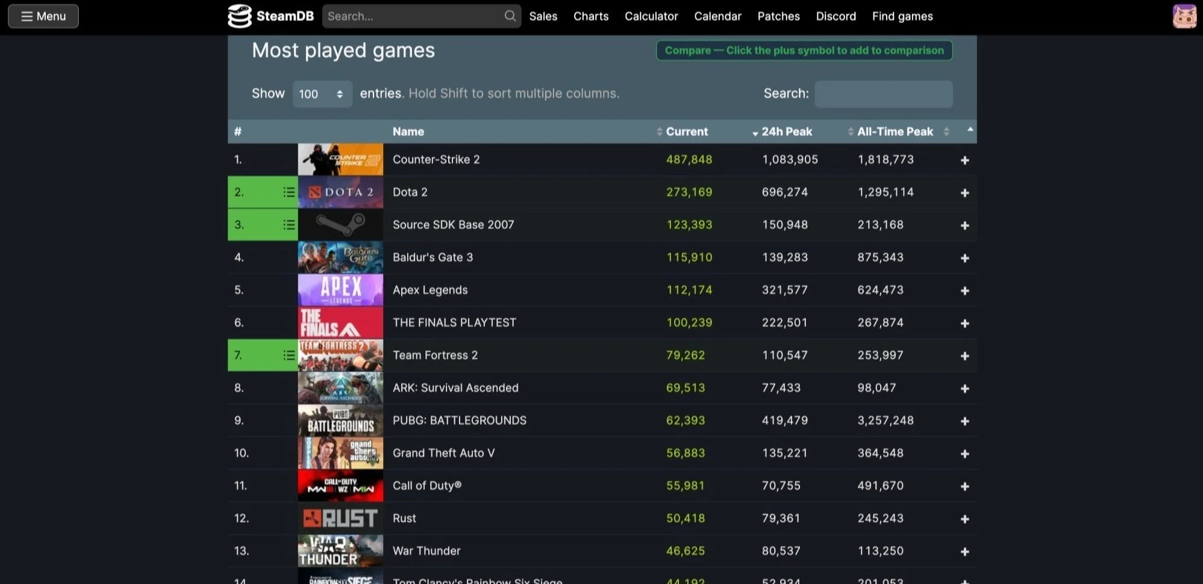Click the SteamDB logo icon
The image size is (1203, 584).
239,16
